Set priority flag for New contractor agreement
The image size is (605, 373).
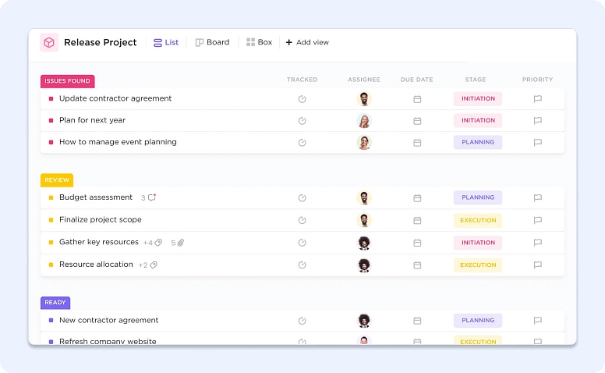[537, 321]
